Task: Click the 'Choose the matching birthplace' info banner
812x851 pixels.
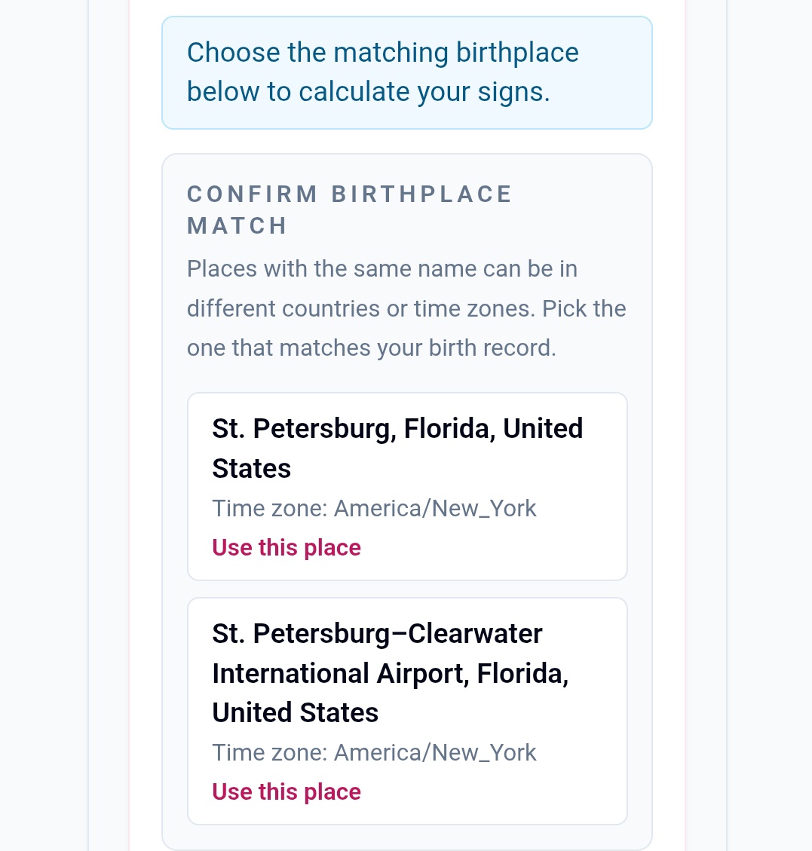Action: pos(407,72)
